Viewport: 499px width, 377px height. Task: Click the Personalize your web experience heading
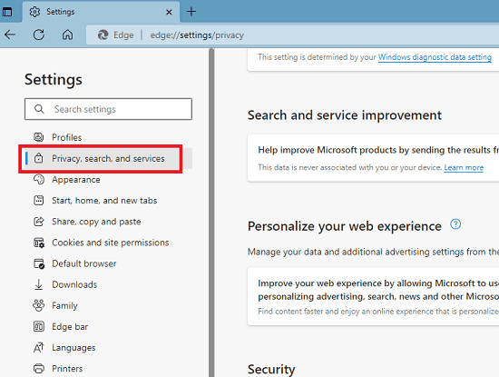(345, 226)
